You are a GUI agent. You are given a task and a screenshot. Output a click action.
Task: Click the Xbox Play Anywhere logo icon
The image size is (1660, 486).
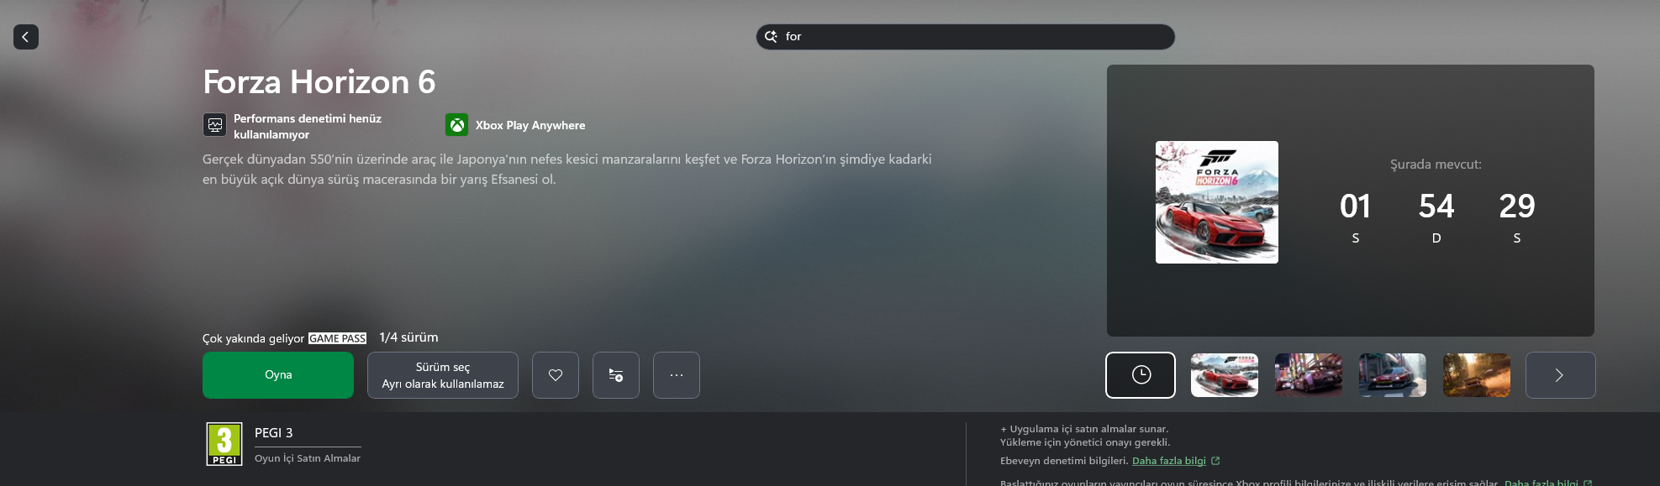[456, 125]
